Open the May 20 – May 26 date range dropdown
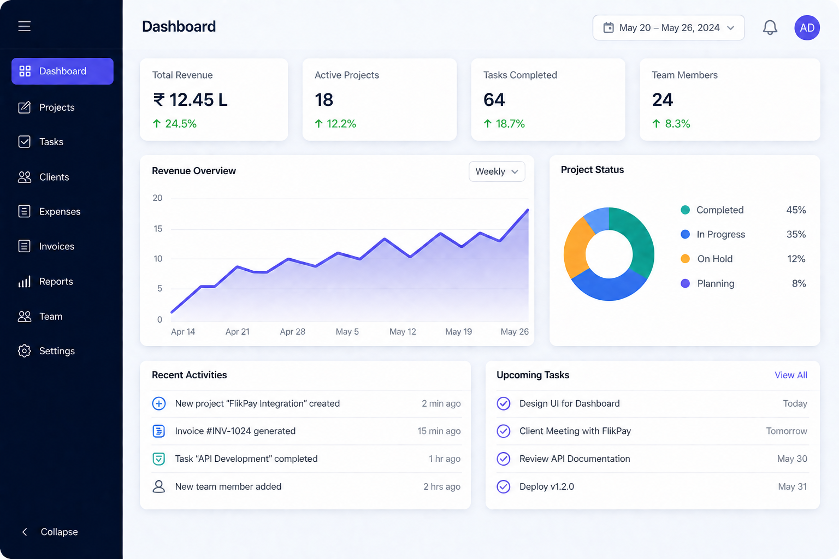The height and width of the screenshot is (559, 839). [669, 28]
